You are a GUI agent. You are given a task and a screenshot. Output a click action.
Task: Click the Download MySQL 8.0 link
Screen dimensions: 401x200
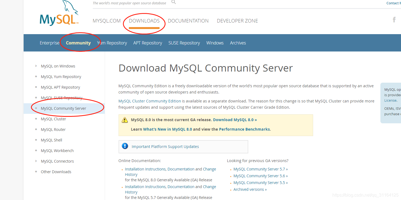(x=234, y=120)
